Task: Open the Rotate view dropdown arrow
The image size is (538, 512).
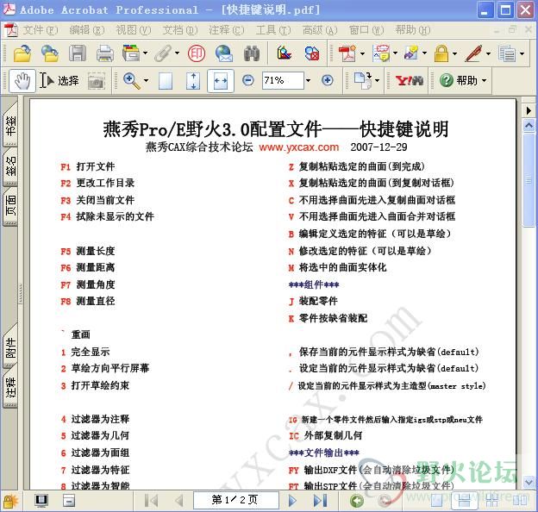Action: tap(378, 80)
